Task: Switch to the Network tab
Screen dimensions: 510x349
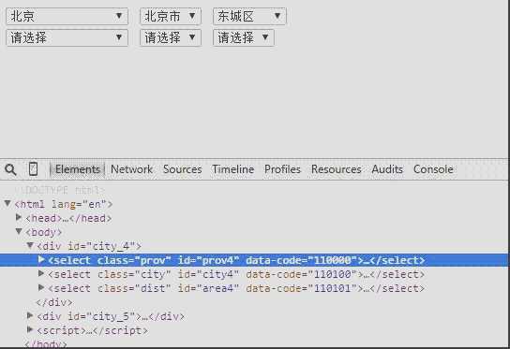Action: (x=131, y=169)
